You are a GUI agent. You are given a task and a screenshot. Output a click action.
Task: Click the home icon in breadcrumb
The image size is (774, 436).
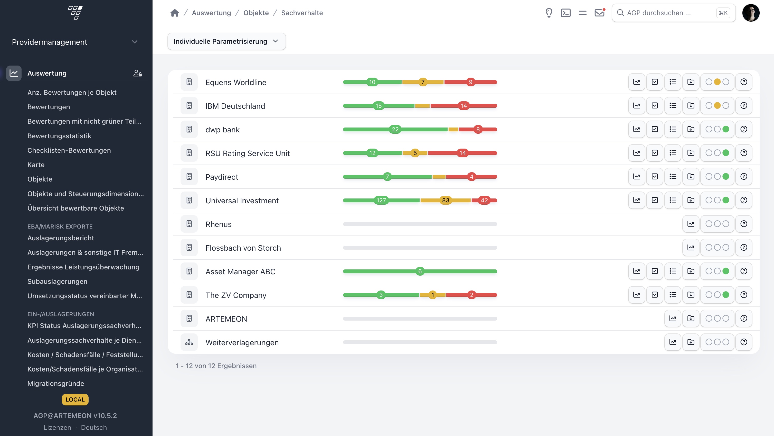[x=175, y=13]
